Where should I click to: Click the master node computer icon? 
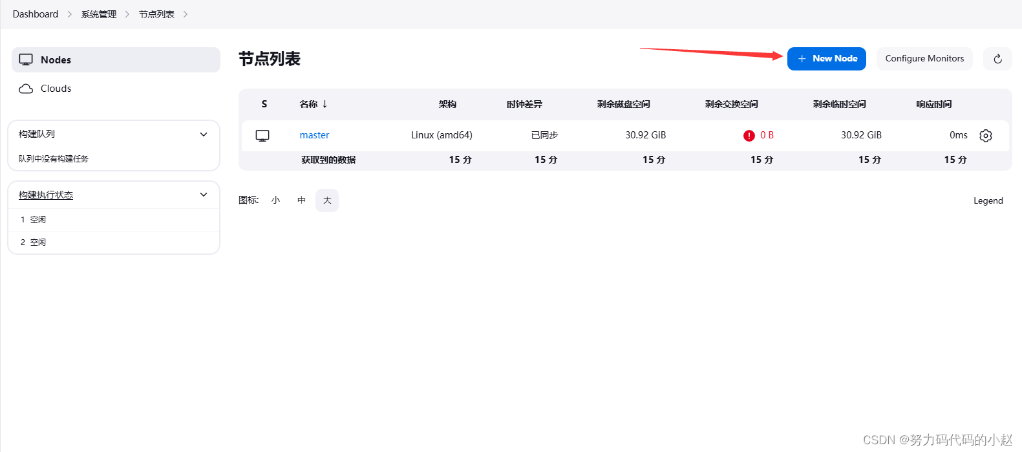262,136
